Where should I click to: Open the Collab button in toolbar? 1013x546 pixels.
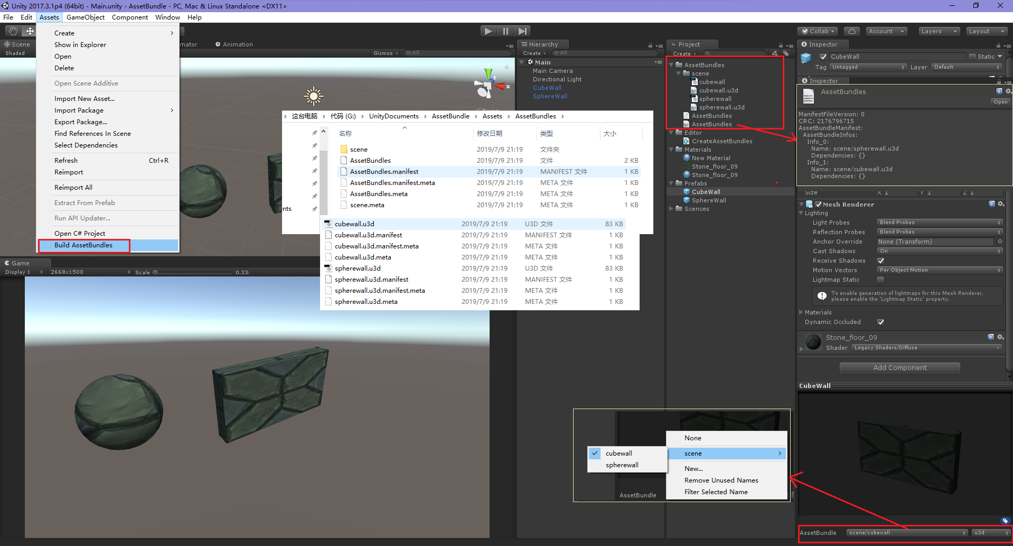click(818, 31)
